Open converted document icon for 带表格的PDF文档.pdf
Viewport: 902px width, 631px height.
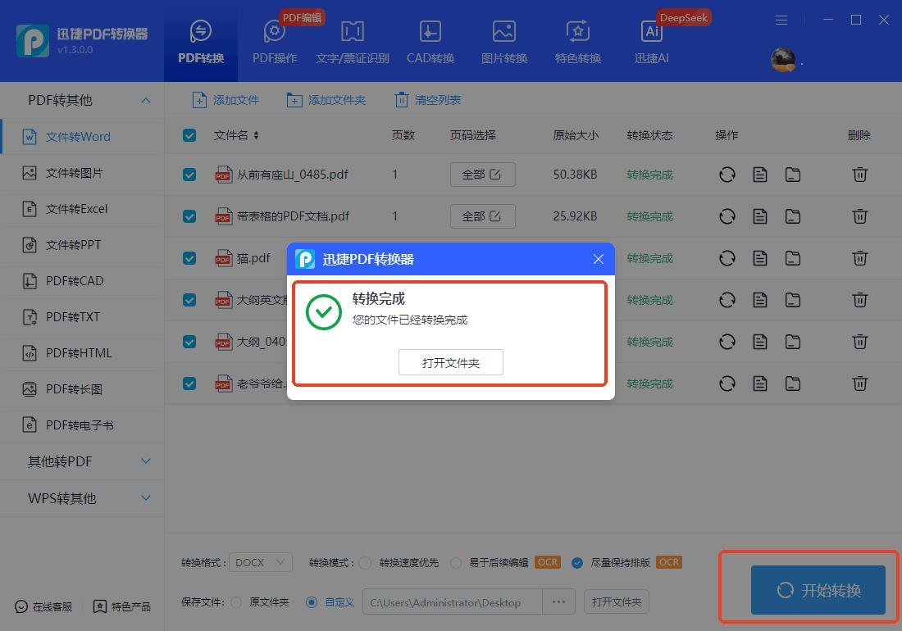(x=760, y=216)
